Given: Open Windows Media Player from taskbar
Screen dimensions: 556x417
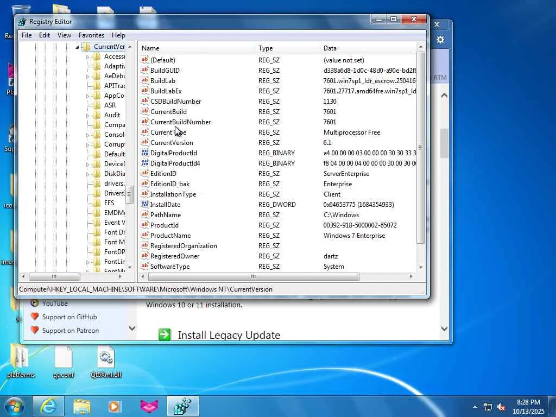Looking at the screenshot, I should [115, 406].
